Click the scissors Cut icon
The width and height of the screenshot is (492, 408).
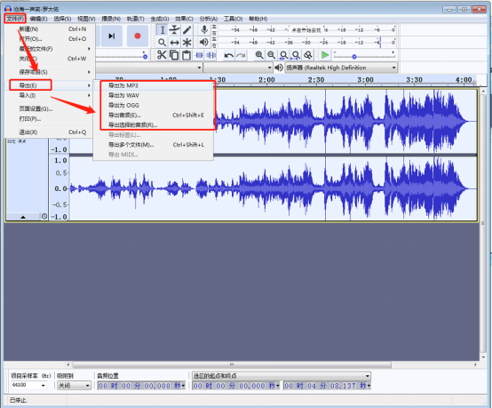coord(162,55)
